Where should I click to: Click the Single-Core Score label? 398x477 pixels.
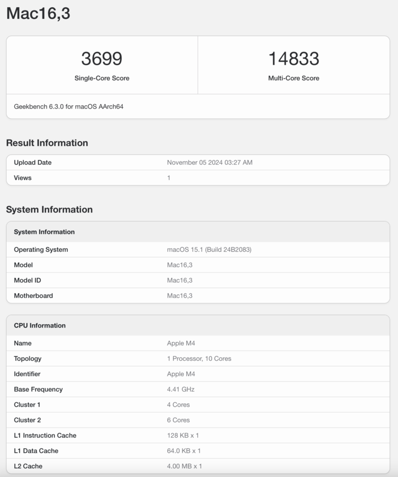click(102, 79)
